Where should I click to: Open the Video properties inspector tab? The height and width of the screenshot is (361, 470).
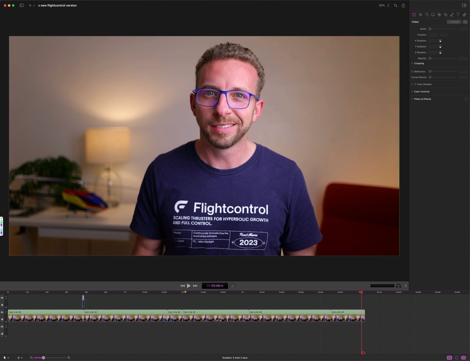(414, 14)
